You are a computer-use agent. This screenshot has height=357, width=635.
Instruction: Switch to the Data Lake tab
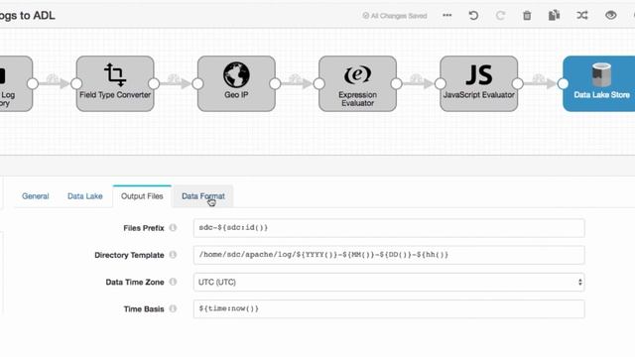[x=85, y=196]
